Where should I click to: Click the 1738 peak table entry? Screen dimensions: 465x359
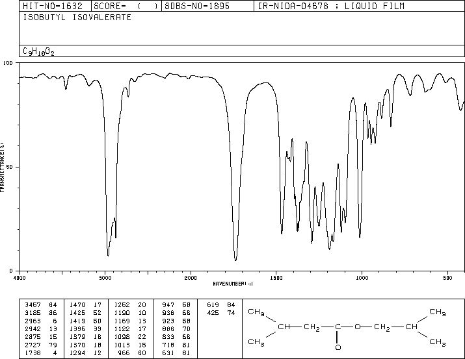41,353
